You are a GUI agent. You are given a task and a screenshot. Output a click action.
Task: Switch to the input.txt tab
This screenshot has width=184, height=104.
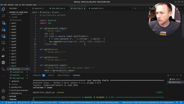(x=38, y=8)
